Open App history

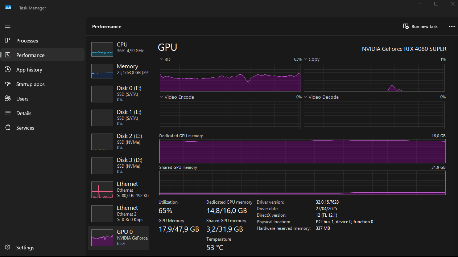click(x=30, y=69)
